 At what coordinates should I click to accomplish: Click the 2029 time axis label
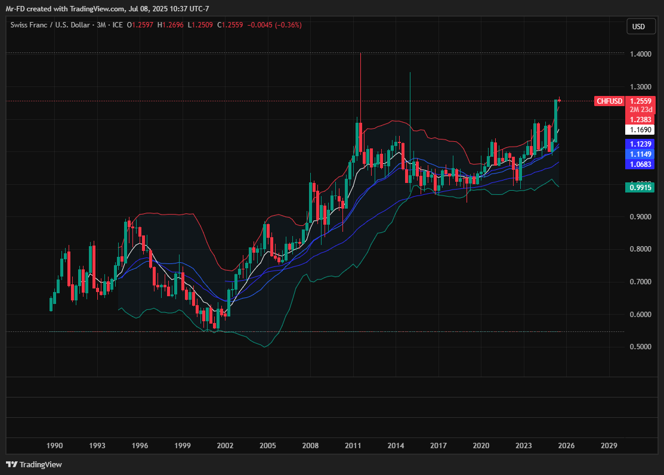coord(609,445)
